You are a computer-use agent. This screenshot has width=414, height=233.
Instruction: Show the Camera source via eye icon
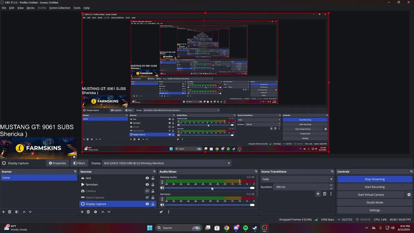coord(147,191)
